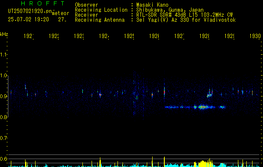Click the '27.' value beside the date
Viewport: 263px width, 167px height.
[x=62, y=20]
